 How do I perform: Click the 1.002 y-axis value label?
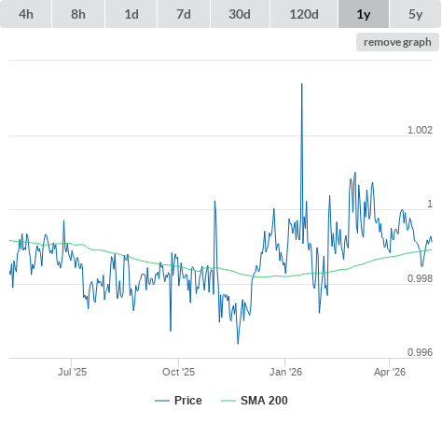[420, 130]
